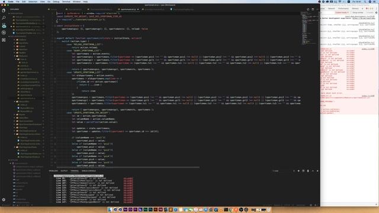
Task: Open the Terminal menu in the menu bar
Action: click(66, 1)
